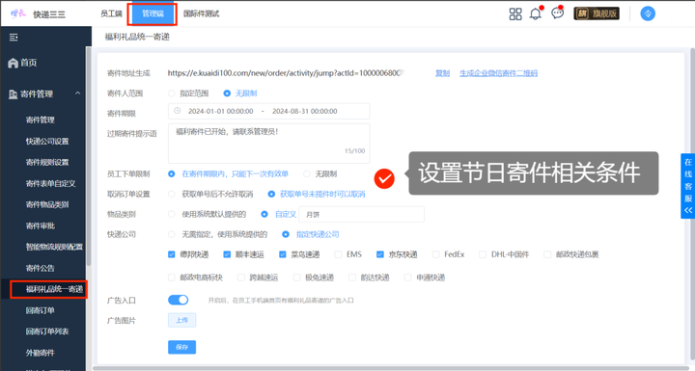Image resolution: width=695 pixels, height=371 pixels.
Task: Select 无需指定，使用系统提供的 courier option
Action: (x=172, y=234)
